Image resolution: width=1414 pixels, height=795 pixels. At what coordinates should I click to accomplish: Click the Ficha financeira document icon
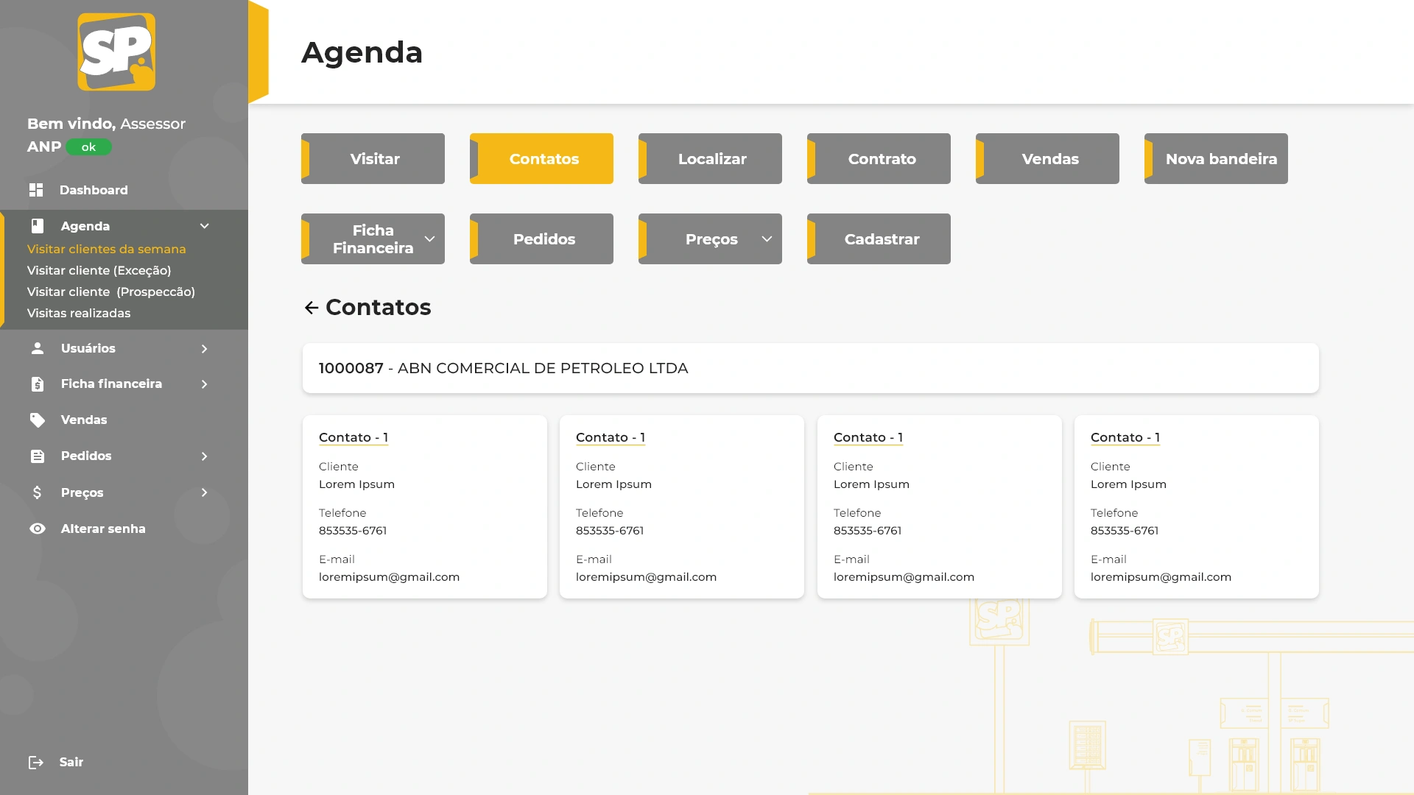pyautogui.click(x=38, y=384)
